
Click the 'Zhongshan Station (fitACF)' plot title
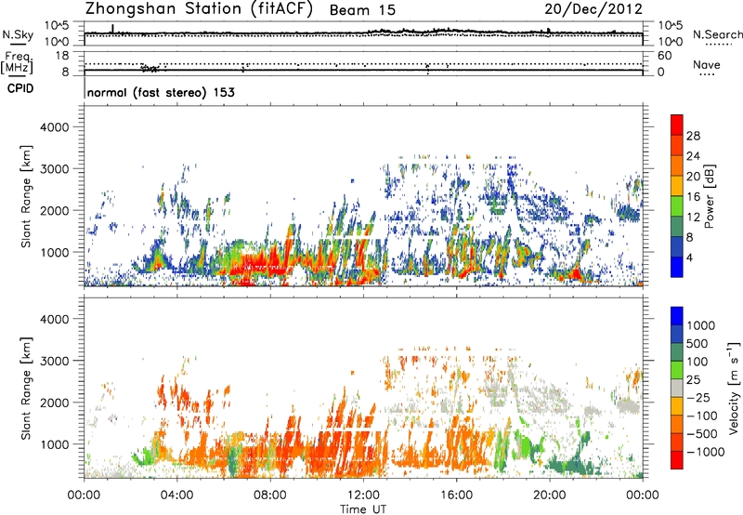pyautogui.click(x=199, y=9)
